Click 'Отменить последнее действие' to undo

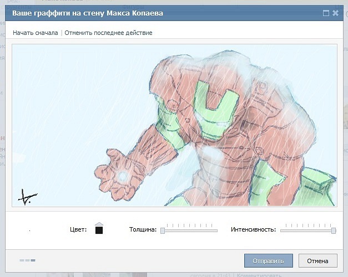[108, 33]
